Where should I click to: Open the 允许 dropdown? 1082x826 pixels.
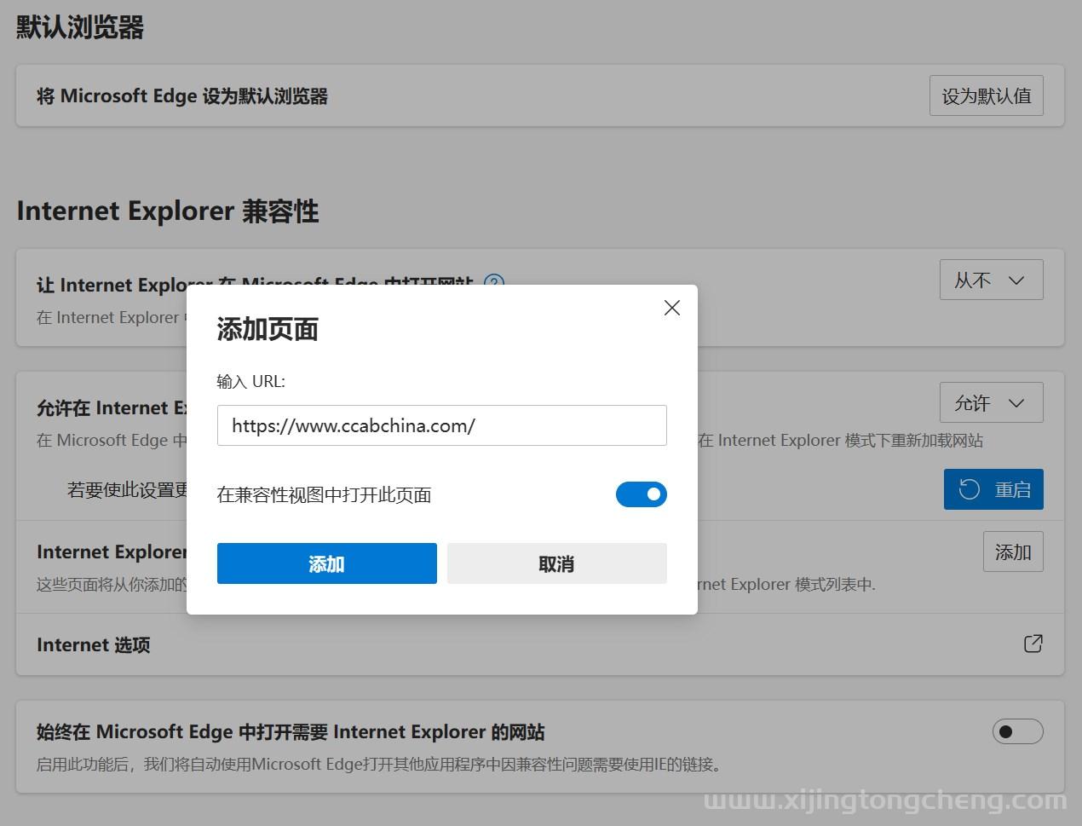click(x=991, y=402)
